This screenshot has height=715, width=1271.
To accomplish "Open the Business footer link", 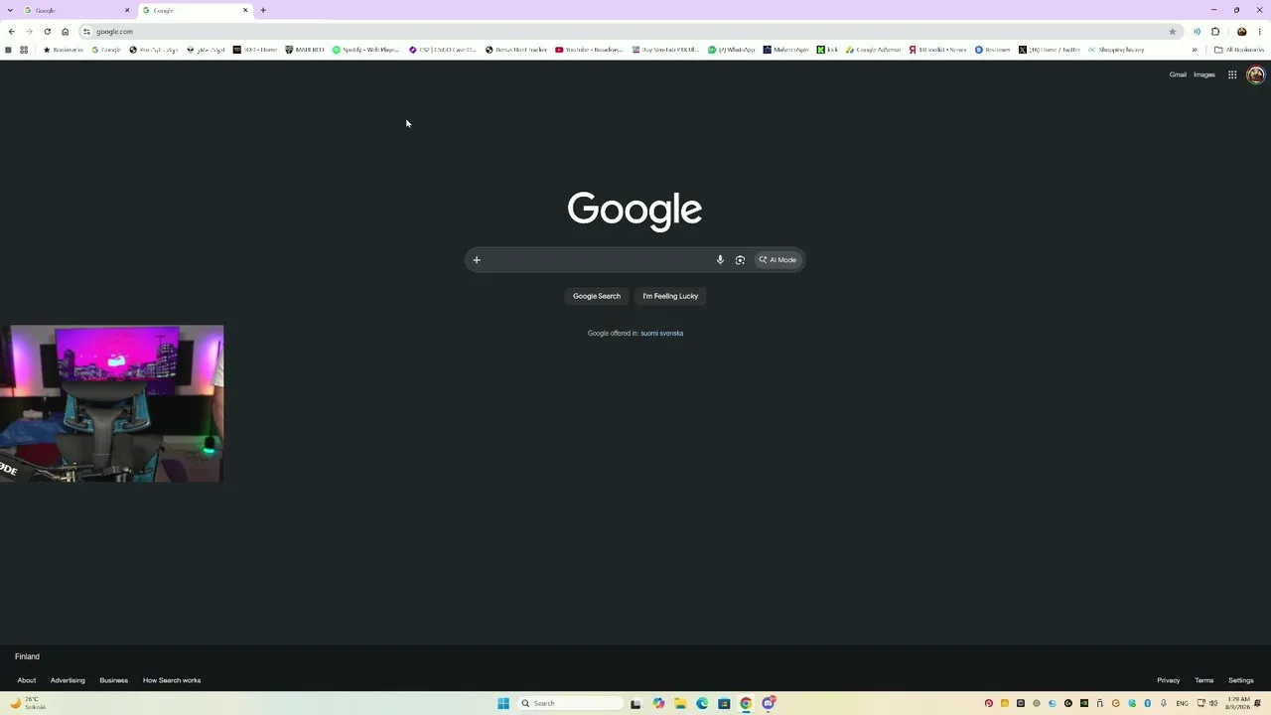I will point(113,680).
